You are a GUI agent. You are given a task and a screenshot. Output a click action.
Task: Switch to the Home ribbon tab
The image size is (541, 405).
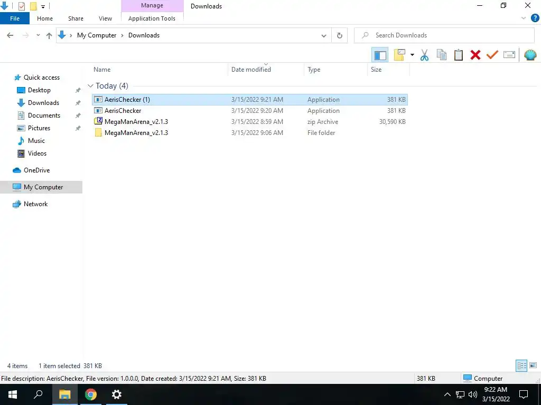[45, 18]
